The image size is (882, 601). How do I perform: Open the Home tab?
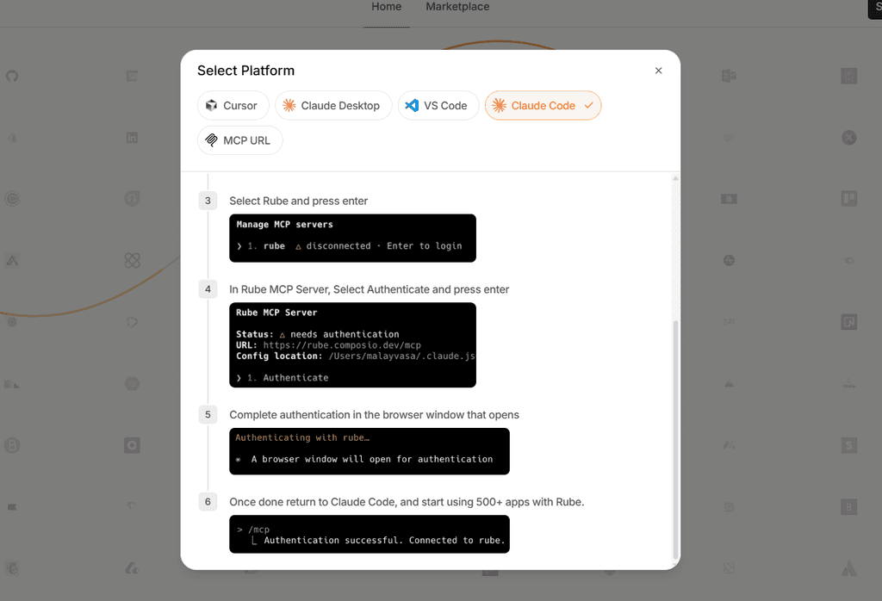click(x=386, y=7)
